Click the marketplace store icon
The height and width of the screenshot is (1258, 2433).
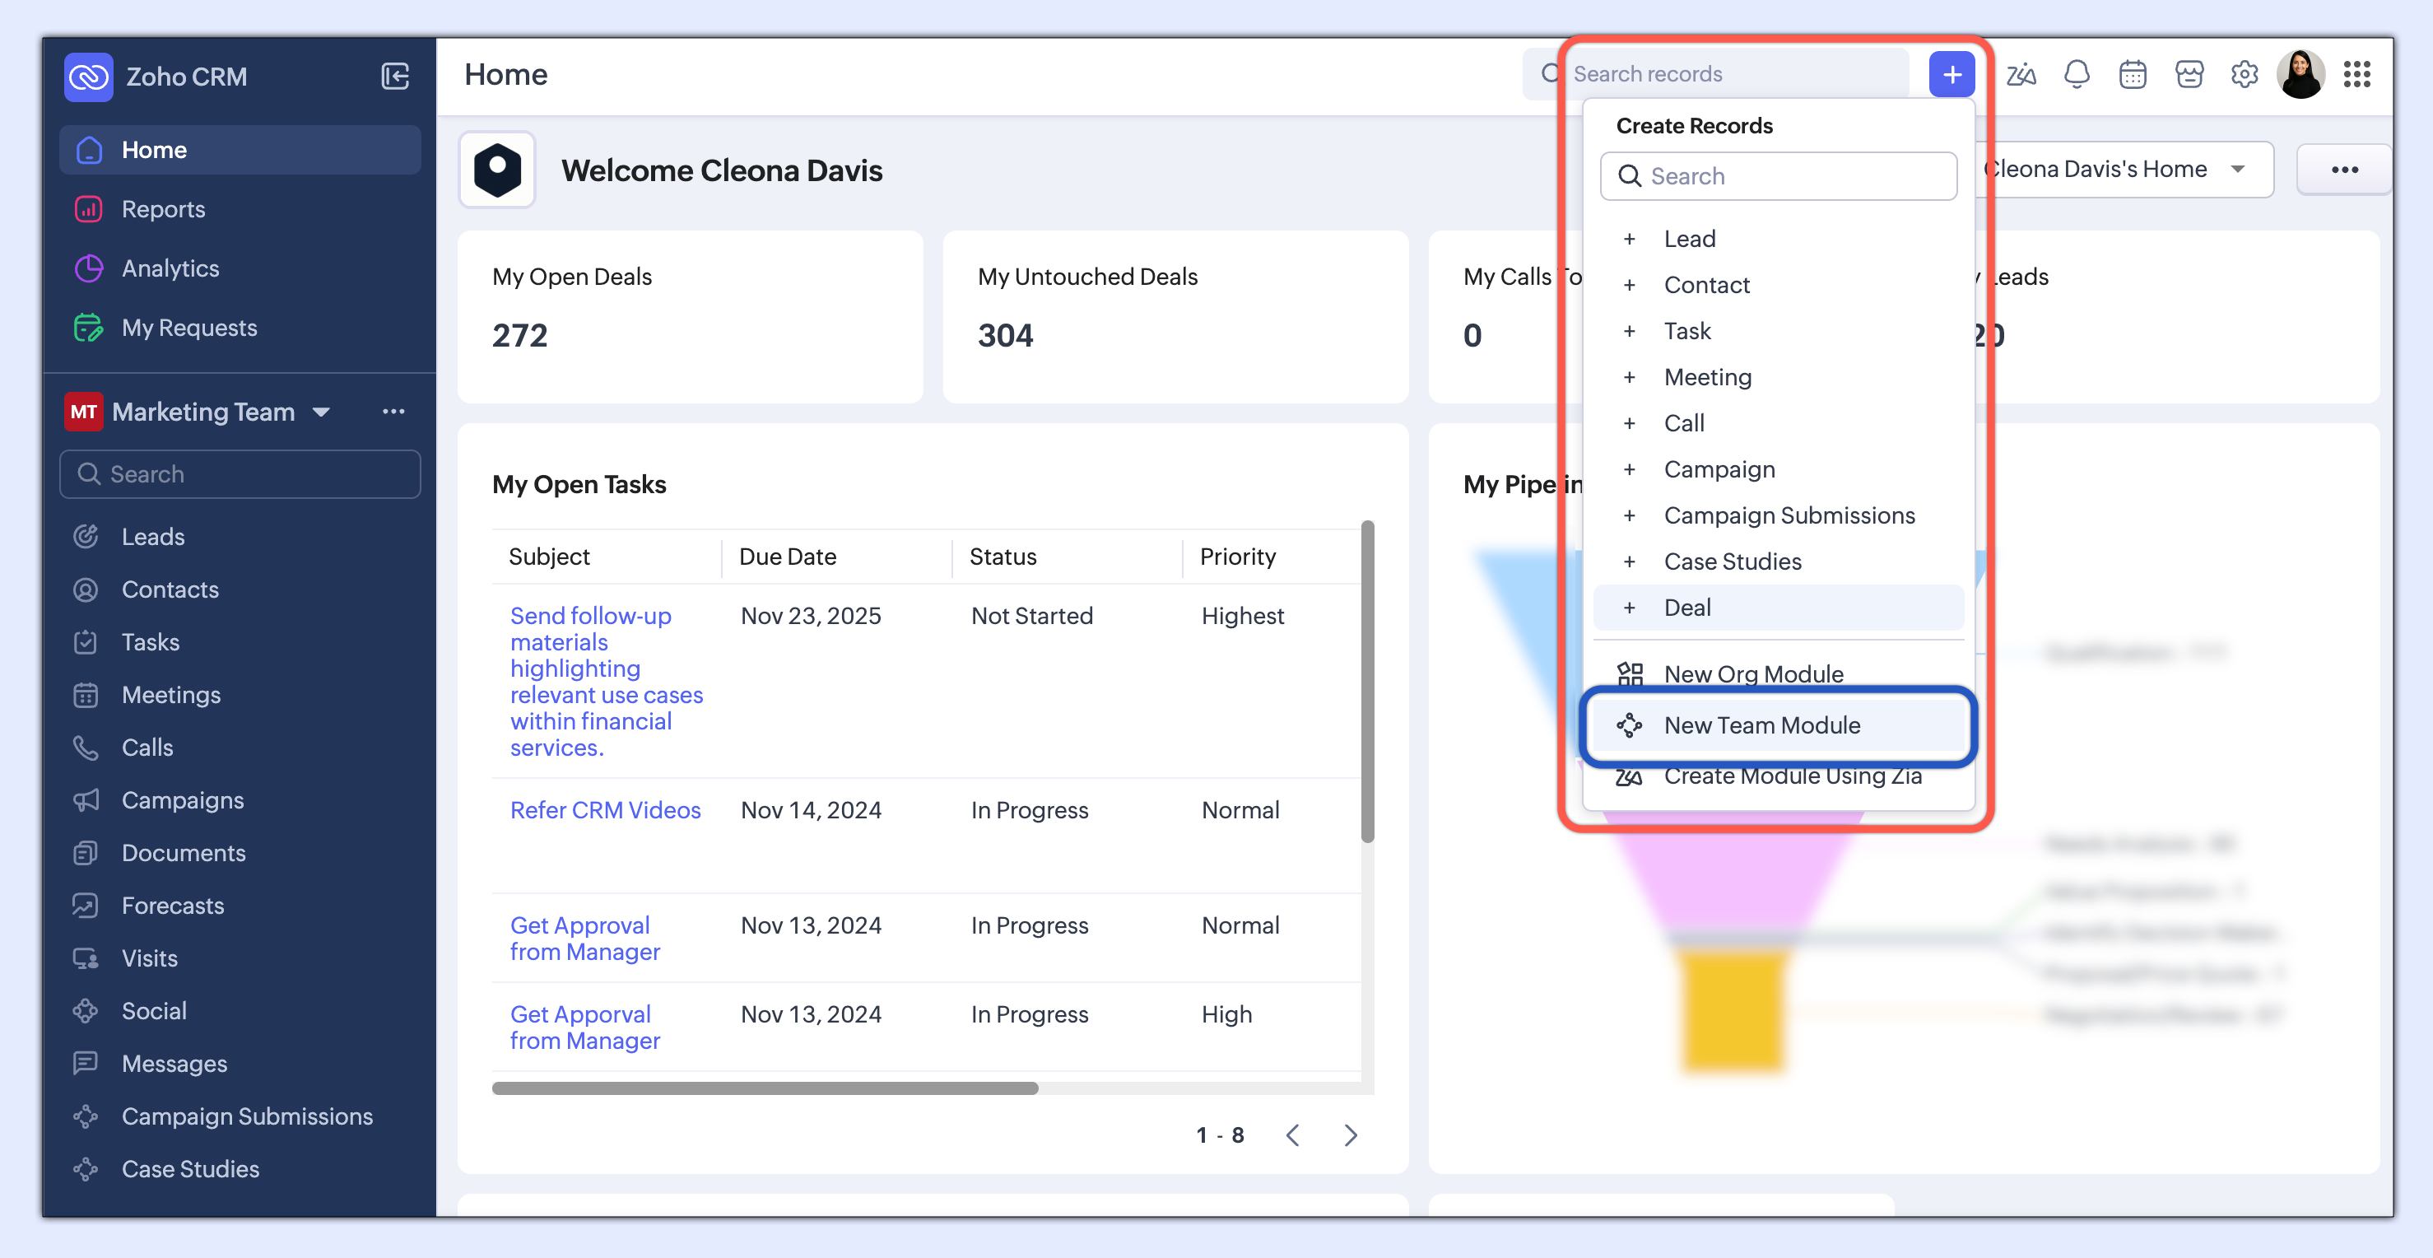(2189, 75)
